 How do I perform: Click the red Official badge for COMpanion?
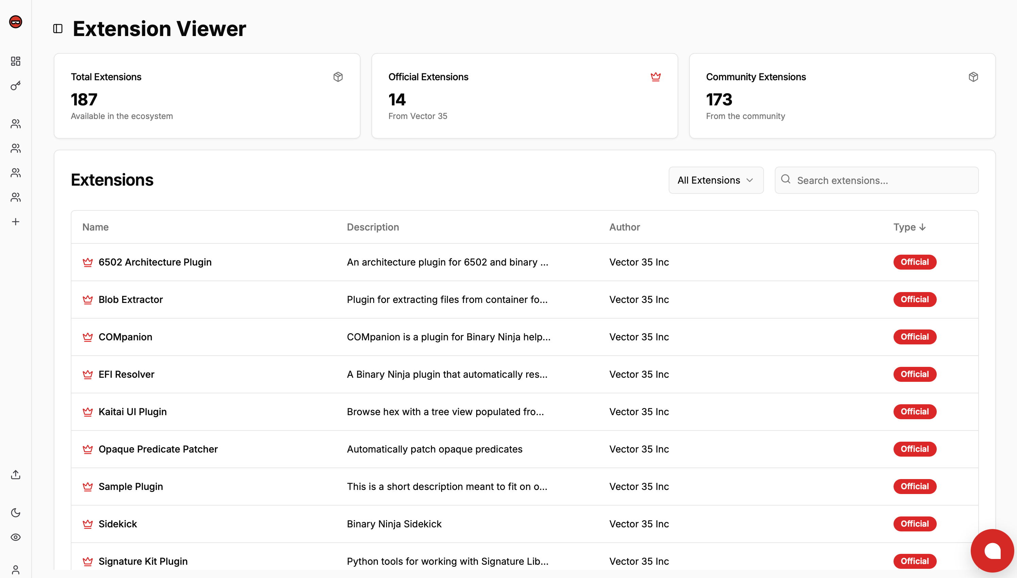(914, 337)
